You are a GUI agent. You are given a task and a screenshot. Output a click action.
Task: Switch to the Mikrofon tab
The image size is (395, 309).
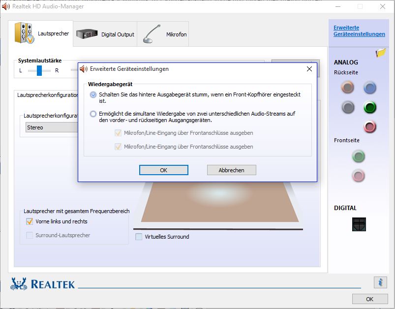tap(163, 34)
